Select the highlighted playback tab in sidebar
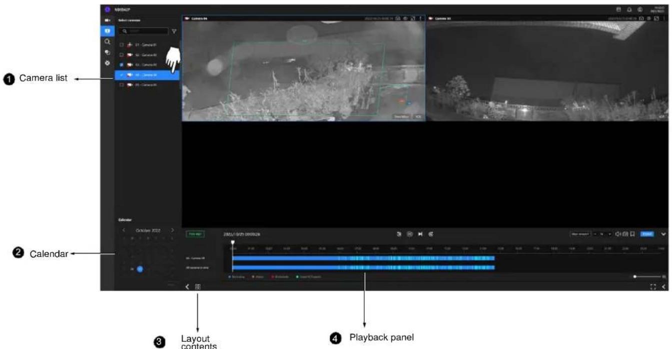 (108, 31)
